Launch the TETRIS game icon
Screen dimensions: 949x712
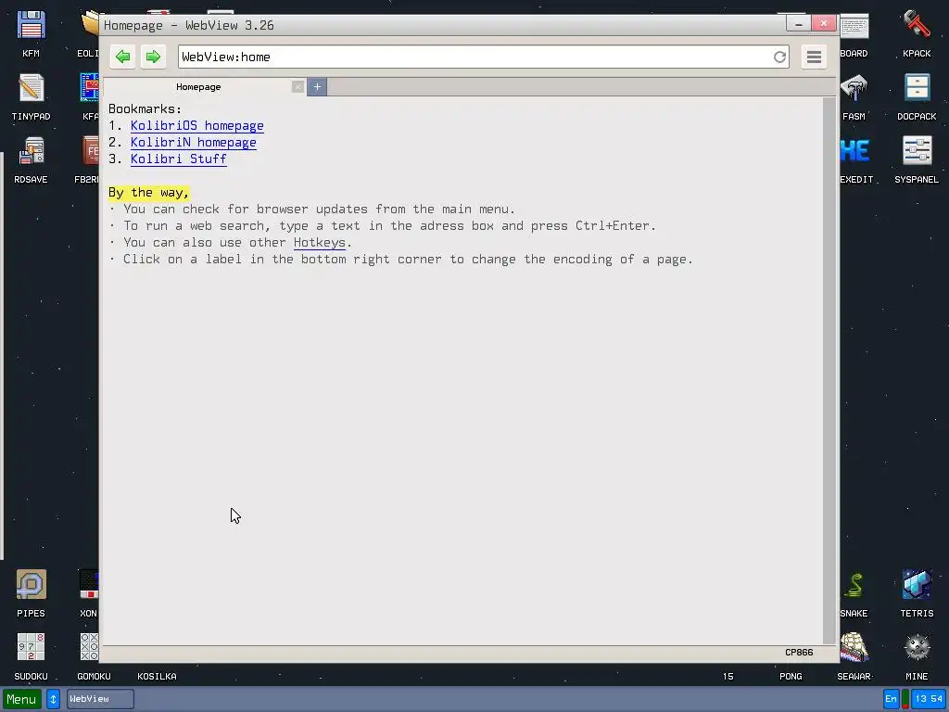[x=917, y=593]
